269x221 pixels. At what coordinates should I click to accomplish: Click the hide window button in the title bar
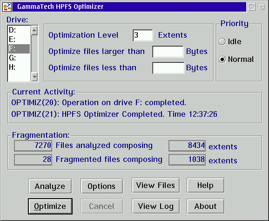[x=252, y=7]
